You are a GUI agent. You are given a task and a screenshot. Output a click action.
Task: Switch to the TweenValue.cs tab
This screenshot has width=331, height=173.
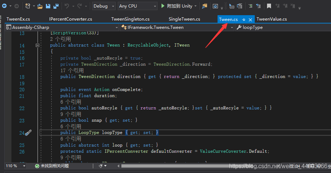tap(272, 19)
